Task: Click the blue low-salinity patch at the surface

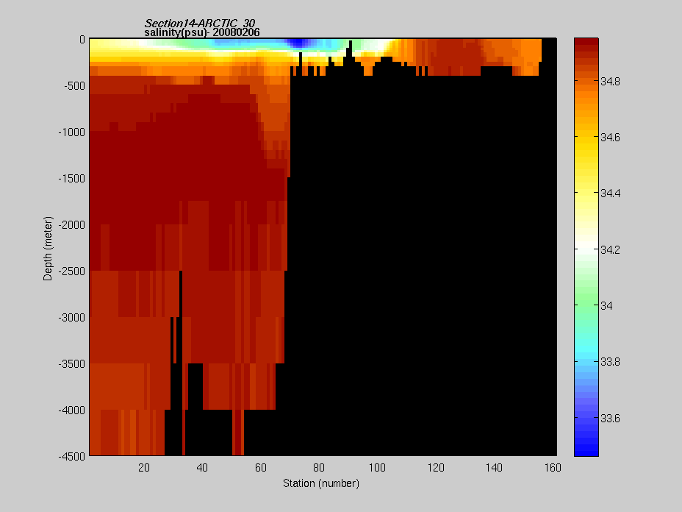Action: pyautogui.click(x=298, y=43)
